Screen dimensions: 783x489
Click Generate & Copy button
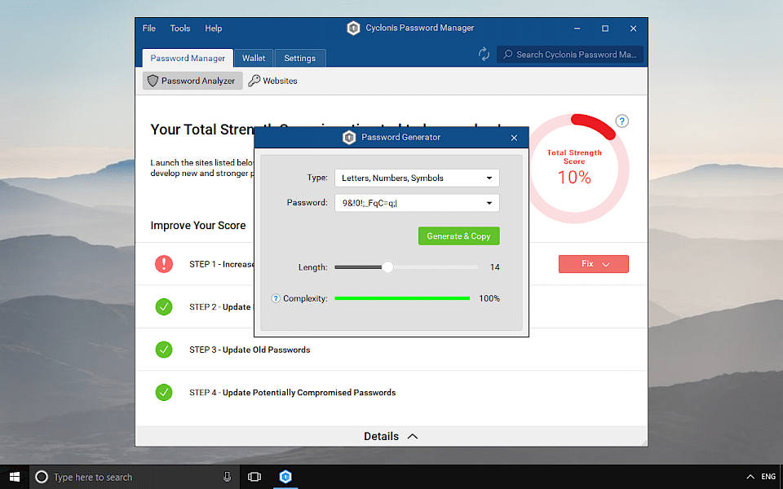click(x=459, y=236)
